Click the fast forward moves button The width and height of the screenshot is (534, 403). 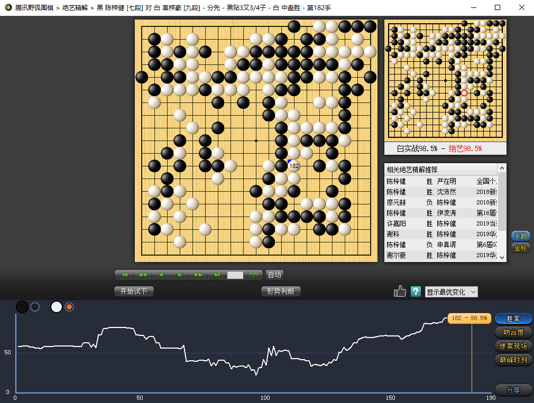[198, 275]
